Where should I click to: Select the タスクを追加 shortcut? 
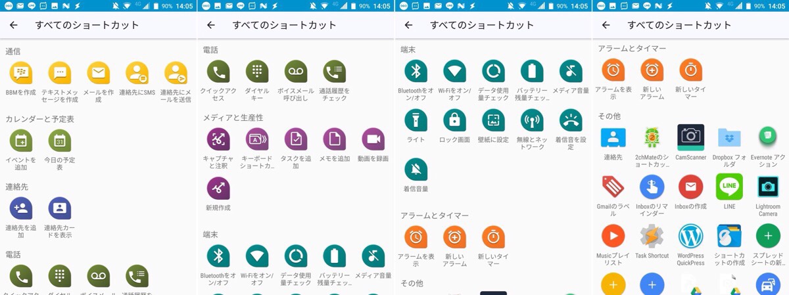pos(296,139)
